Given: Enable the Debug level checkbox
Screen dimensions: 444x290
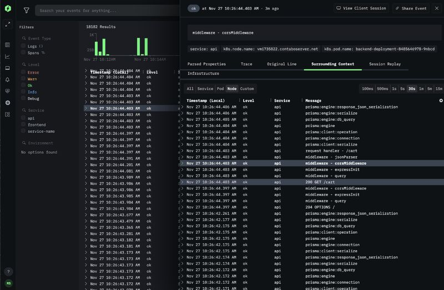Looking at the screenshot, I should tap(23, 98).
